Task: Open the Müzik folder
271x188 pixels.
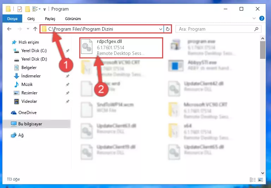Action: coord(23,84)
